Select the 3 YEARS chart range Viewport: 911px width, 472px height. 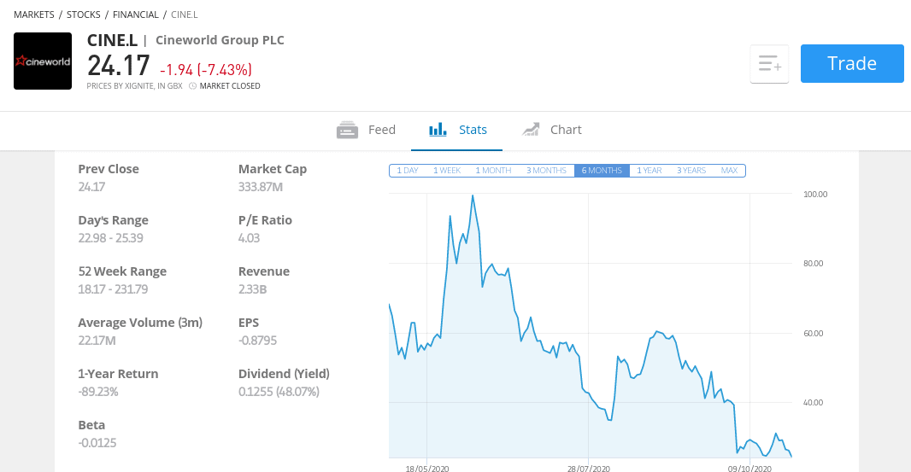point(691,171)
